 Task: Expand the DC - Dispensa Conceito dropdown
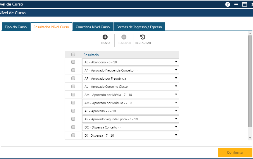(130, 127)
